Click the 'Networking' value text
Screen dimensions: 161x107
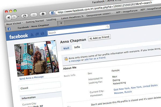[x=119, y=83]
